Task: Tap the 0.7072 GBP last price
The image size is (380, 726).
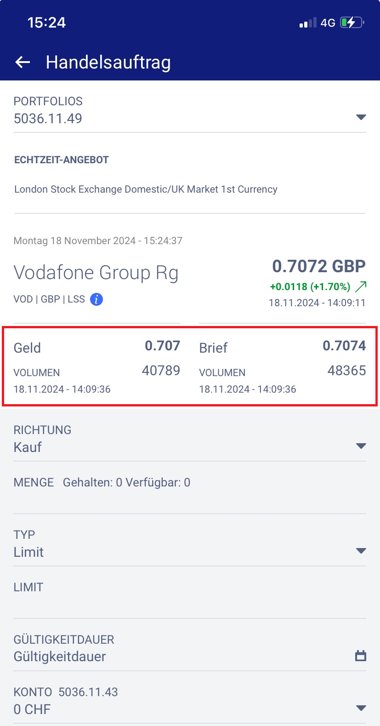Action: pos(319,266)
